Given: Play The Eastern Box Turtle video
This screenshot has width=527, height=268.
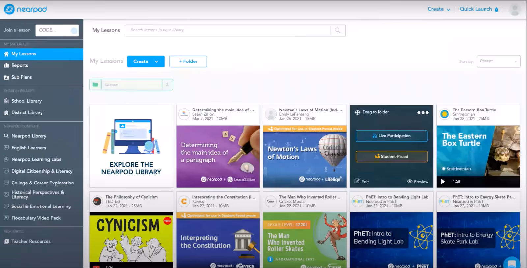Looking at the screenshot, I should (443, 182).
